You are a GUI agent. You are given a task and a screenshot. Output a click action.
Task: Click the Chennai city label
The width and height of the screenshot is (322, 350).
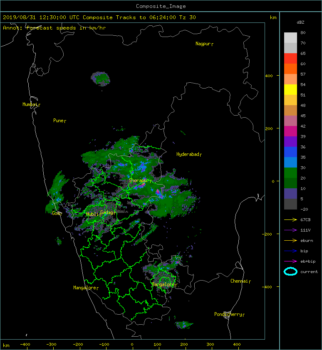tap(239, 281)
